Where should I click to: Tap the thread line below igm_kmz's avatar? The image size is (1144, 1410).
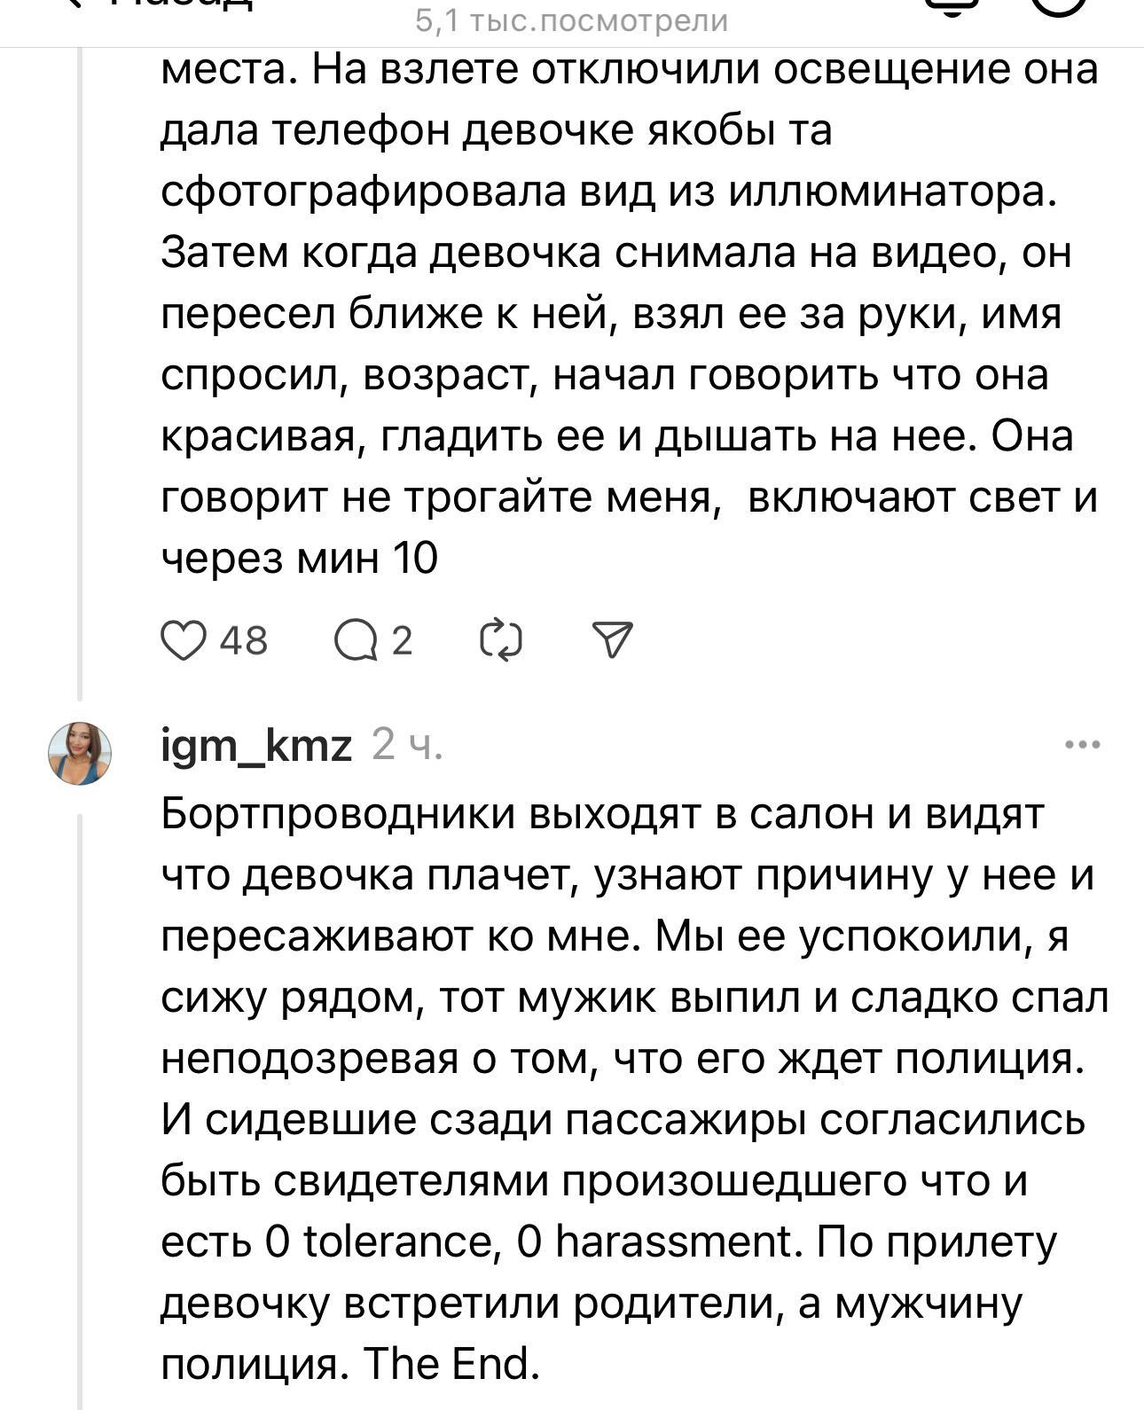coord(80,1108)
